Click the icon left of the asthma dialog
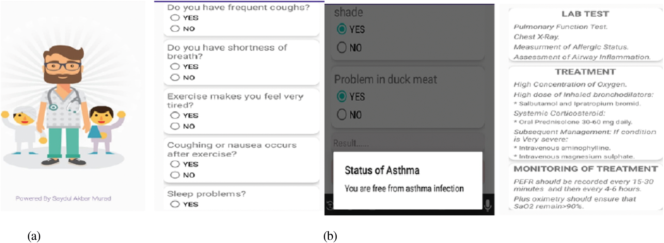This screenshot has width=664, height=243. point(329,205)
